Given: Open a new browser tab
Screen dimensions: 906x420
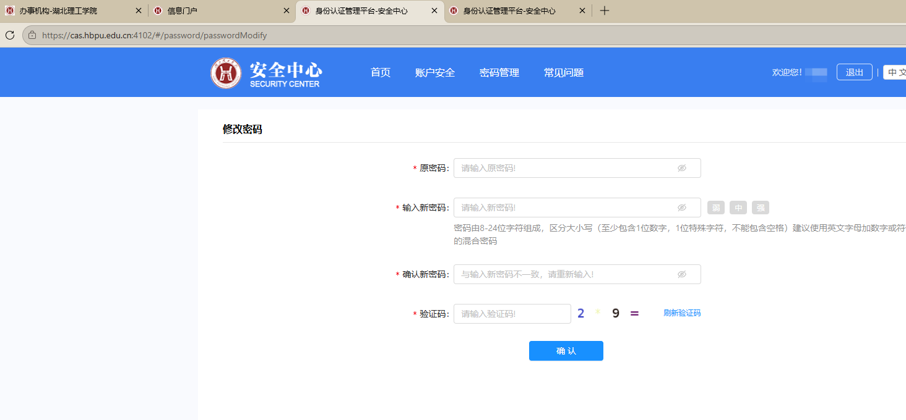Looking at the screenshot, I should tap(605, 10).
